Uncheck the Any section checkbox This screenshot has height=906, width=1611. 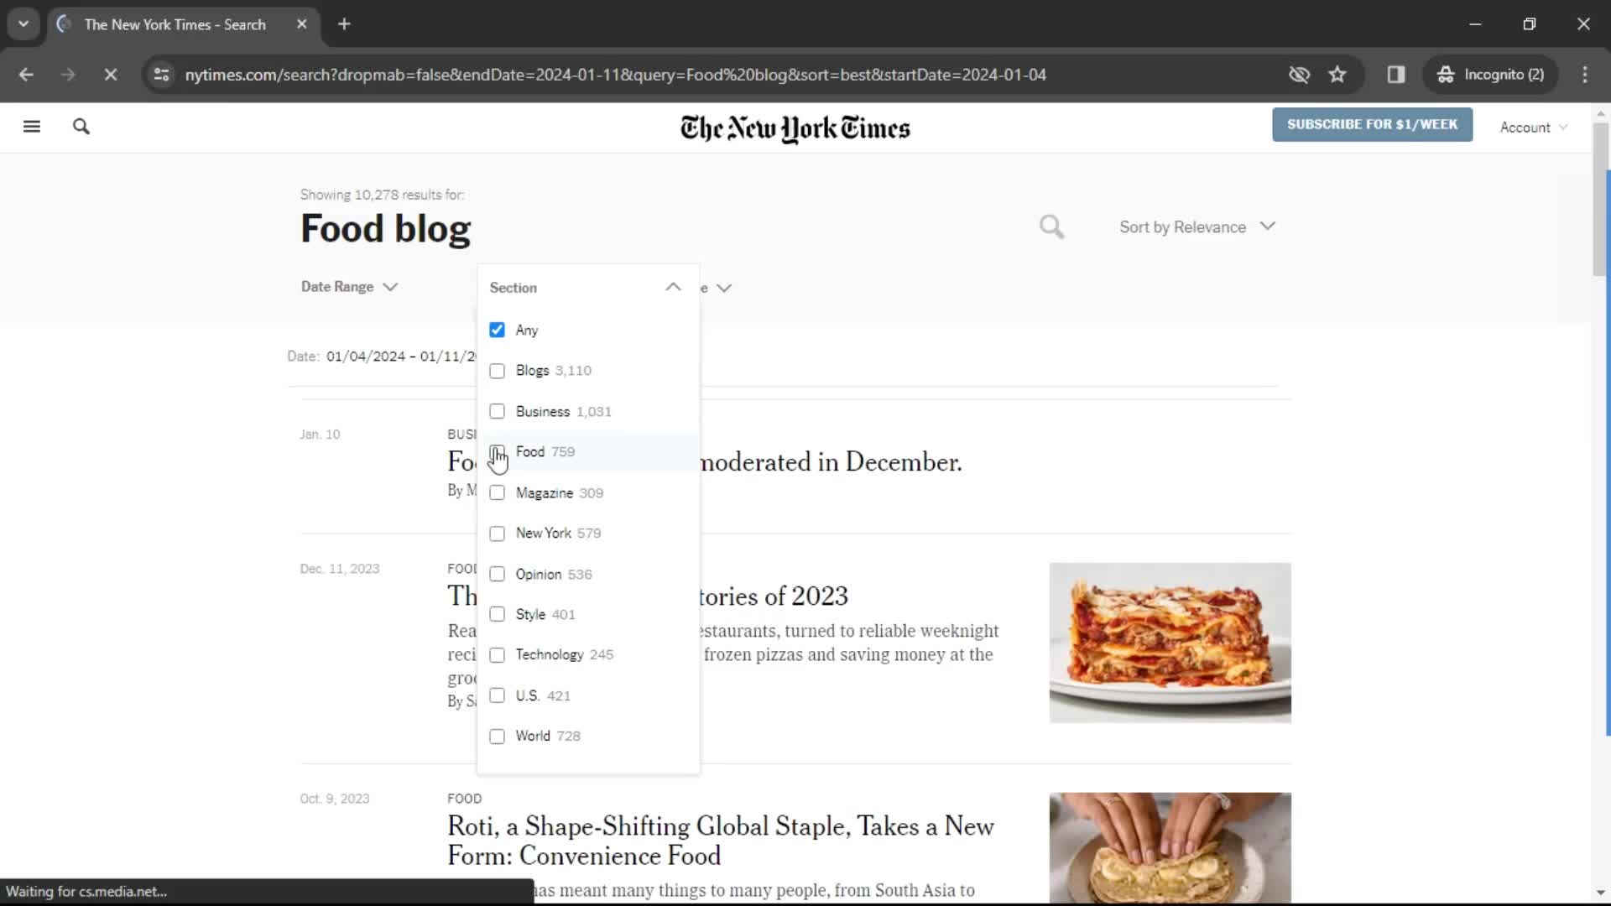pyautogui.click(x=497, y=330)
